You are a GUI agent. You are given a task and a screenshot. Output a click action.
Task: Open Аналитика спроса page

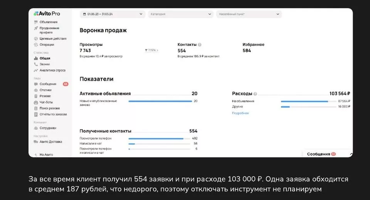(x=52, y=70)
